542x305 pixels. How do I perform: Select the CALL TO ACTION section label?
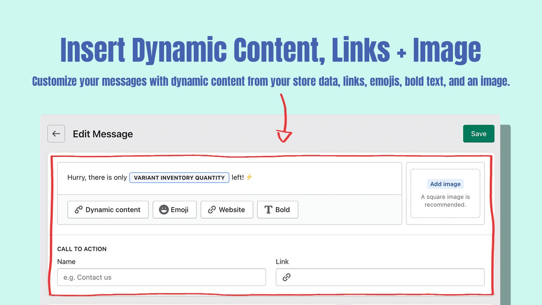pos(82,249)
